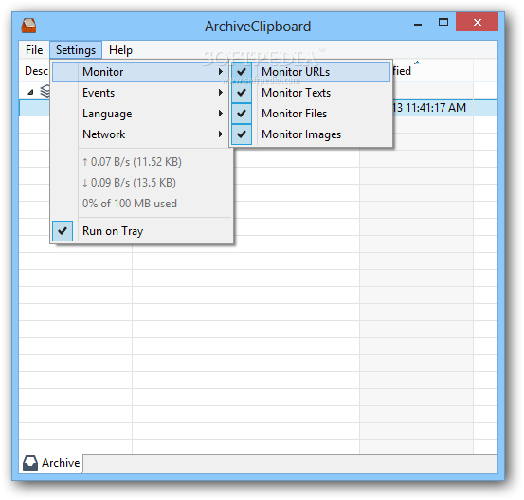
Task: Toggle the Monitor URLs checkmark
Action: click(x=242, y=72)
